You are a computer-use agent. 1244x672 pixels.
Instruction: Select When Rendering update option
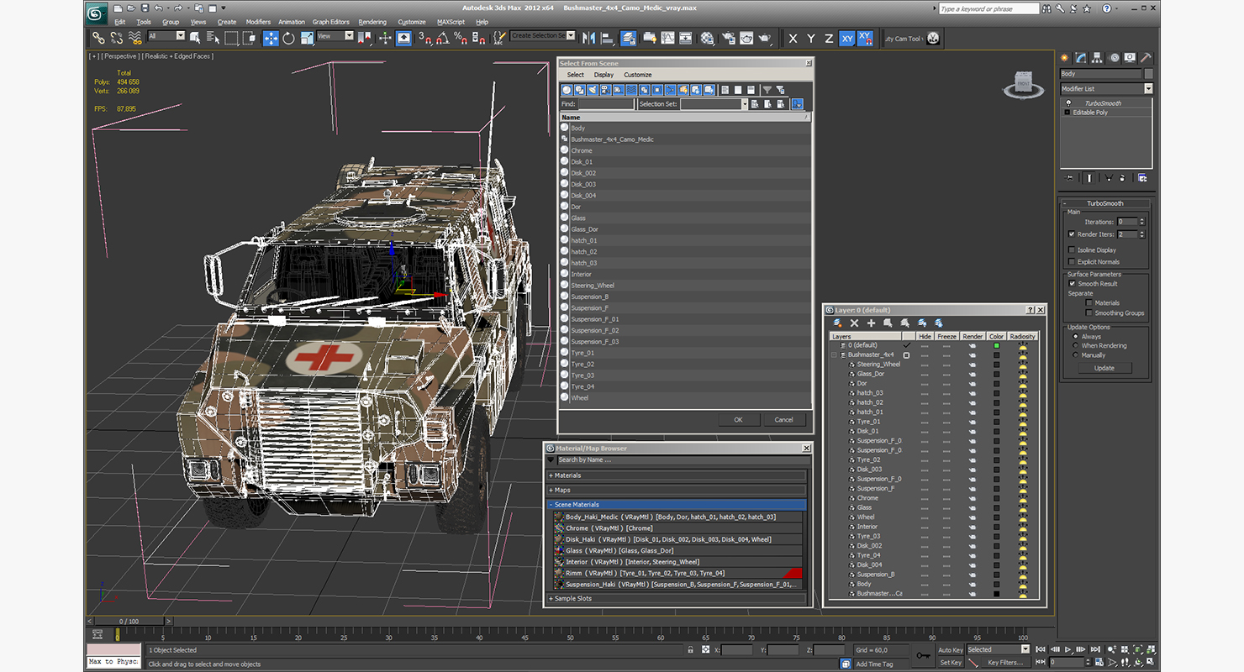click(x=1076, y=345)
